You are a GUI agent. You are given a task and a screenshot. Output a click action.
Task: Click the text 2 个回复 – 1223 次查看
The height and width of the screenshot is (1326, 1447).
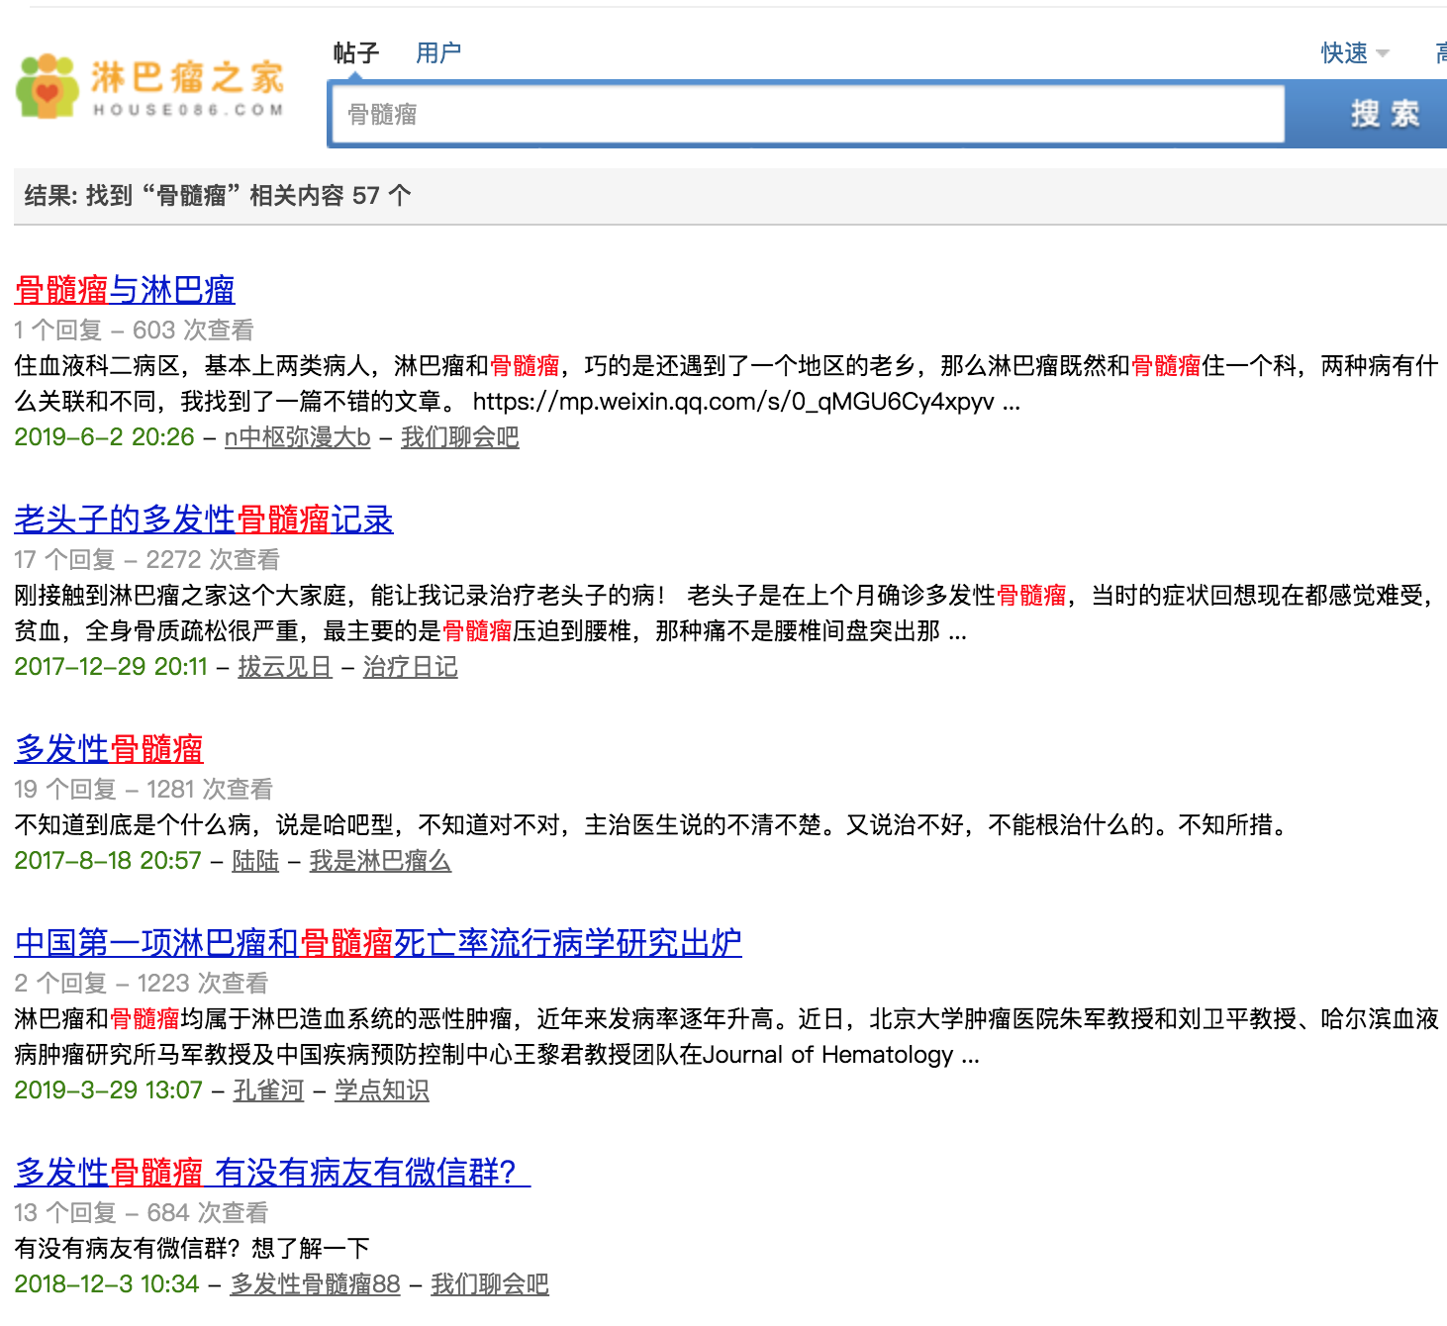(x=141, y=984)
